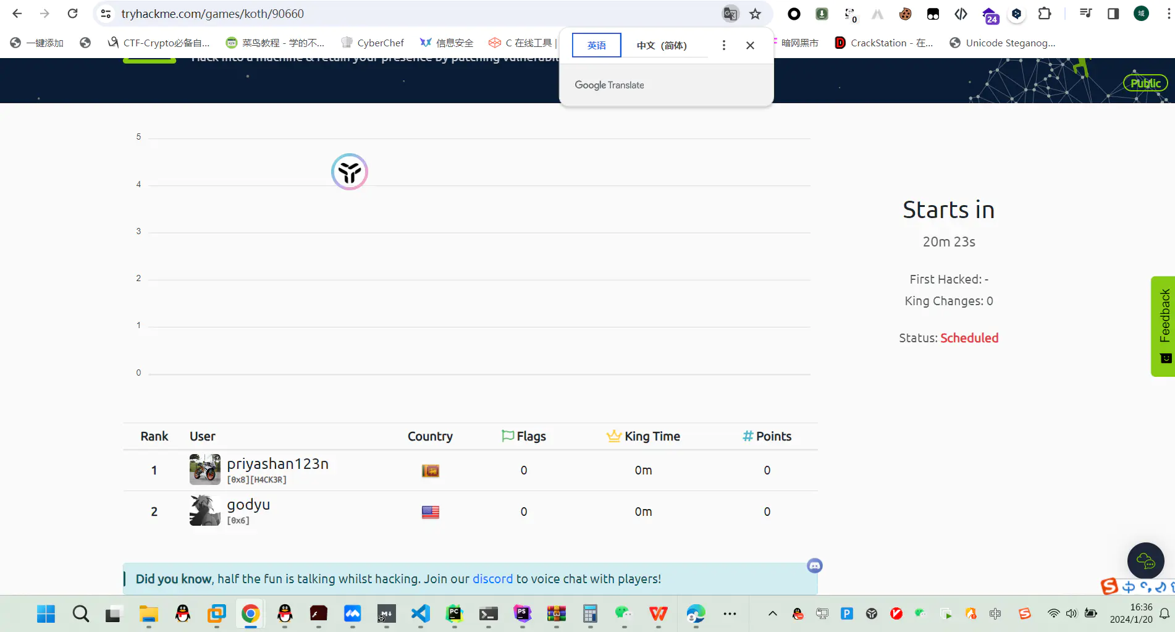1175x632 pixels.
Task: Show hidden system tray icons
Action: tap(772, 613)
